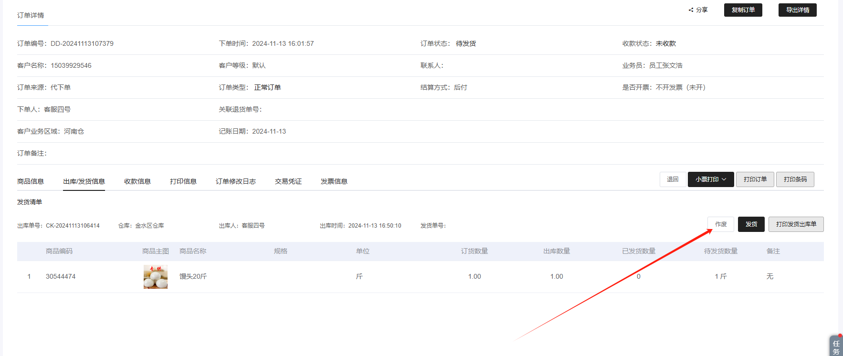843x356 pixels.
Task: Click the black 发货 button
Action: [x=751, y=224]
